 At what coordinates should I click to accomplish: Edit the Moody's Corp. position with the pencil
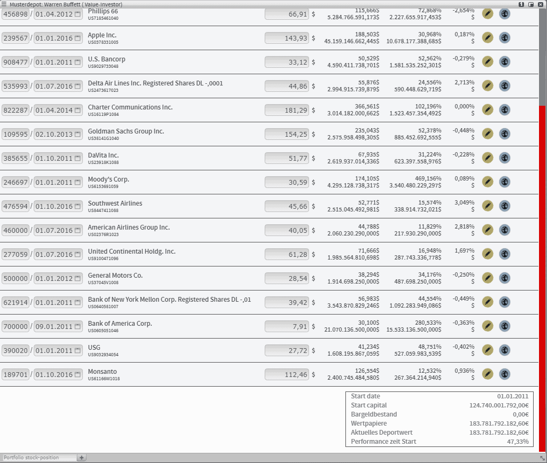(x=487, y=182)
